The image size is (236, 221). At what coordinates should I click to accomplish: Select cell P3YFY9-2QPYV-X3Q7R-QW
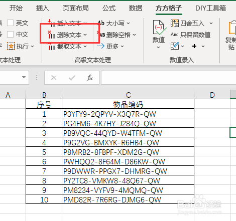[x=128, y=114]
